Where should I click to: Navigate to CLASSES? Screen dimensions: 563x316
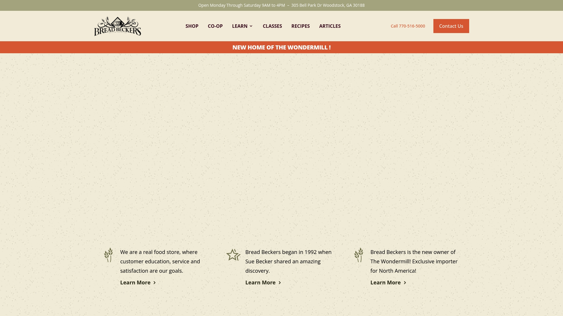tap(272, 26)
